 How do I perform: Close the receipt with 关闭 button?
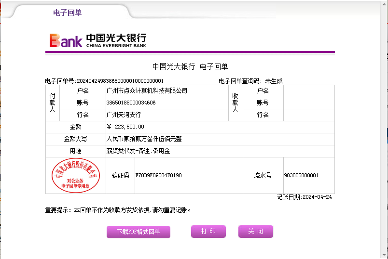pyautogui.click(x=255, y=232)
